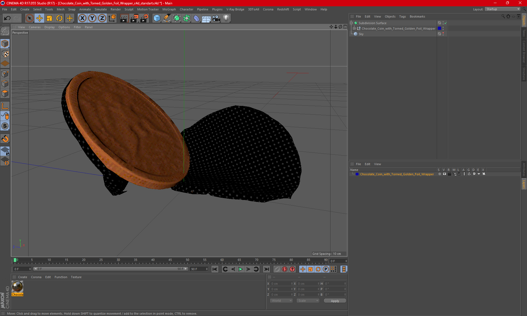Open the Objects manager Tags menu
Screen dimensions: 527x316
click(402, 16)
